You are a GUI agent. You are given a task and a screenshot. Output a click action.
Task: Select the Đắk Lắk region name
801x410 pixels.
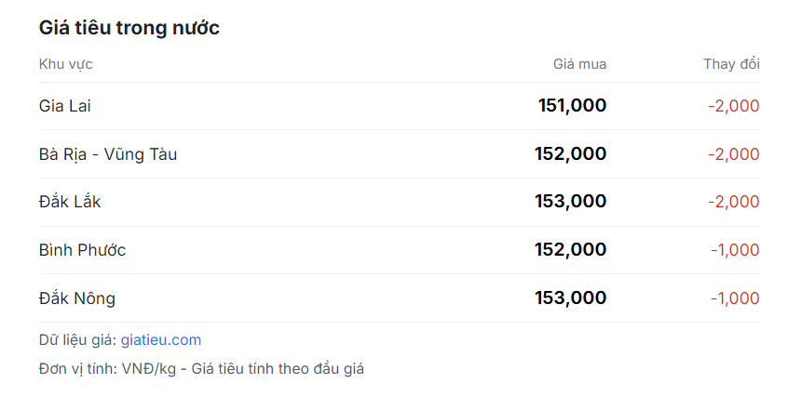[70, 202]
